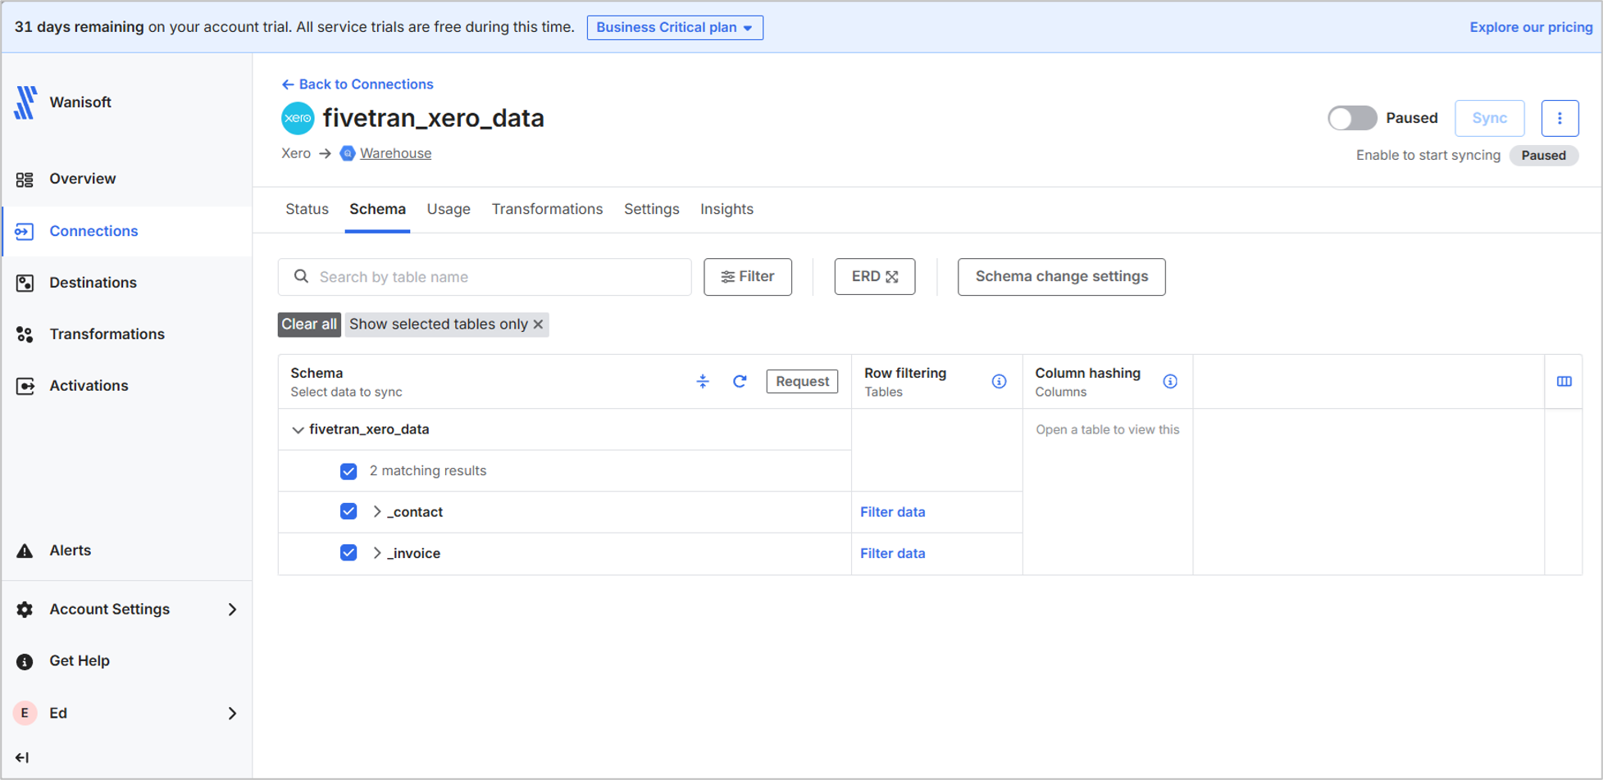1603x780 pixels.
Task: Open Schema change settings
Action: click(x=1061, y=277)
